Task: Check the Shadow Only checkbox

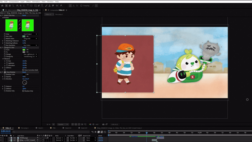Action: pyautogui.click(x=23, y=91)
